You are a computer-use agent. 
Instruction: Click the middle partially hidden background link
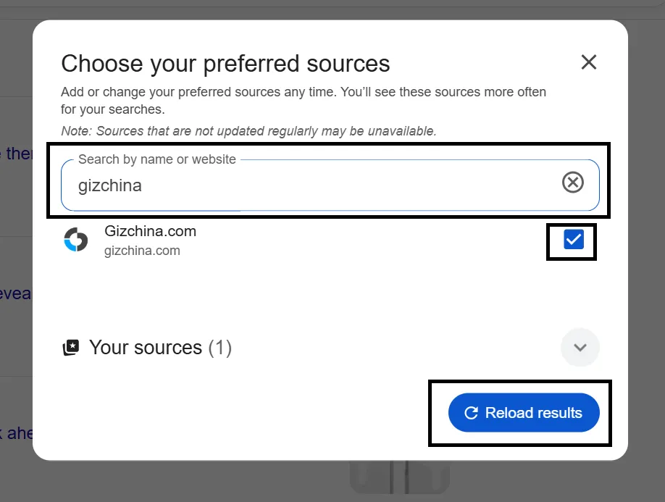(14, 294)
